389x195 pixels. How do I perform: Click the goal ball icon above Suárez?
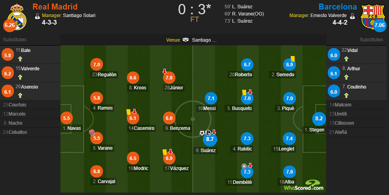pos(202,133)
